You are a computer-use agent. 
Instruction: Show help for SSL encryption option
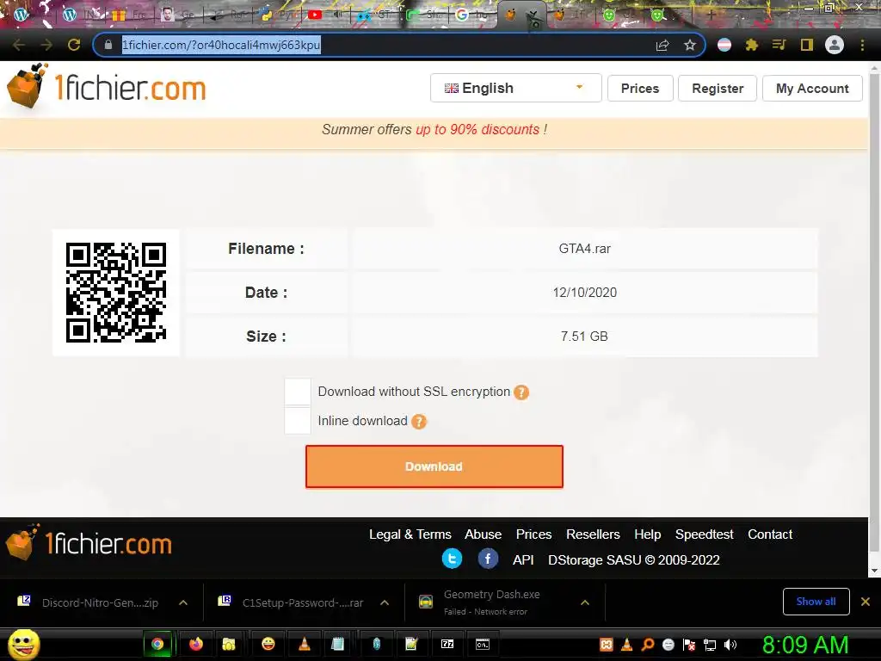(521, 392)
